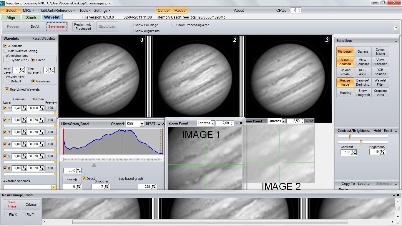
Task: Enable Show Full Image
Action: pyautogui.click(x=132, y=25)
